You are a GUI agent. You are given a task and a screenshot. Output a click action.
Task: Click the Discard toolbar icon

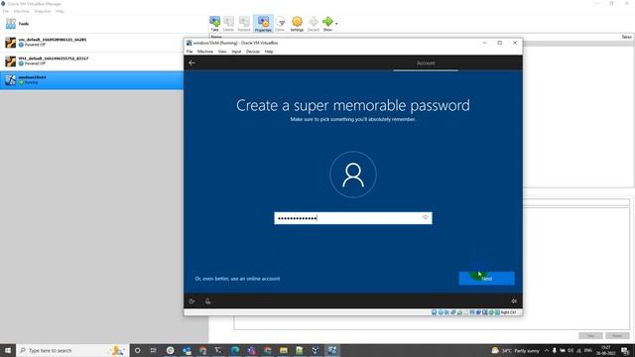[314, 24]
